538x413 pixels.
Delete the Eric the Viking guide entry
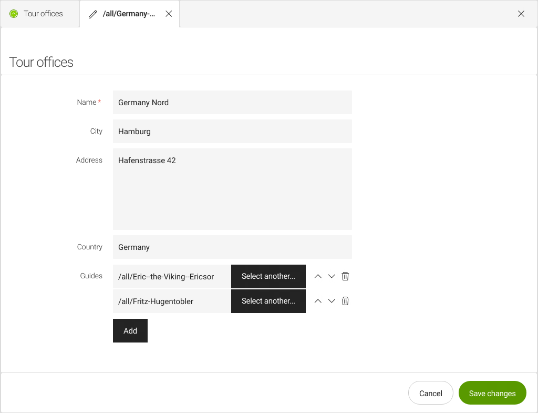click(x=345, y=276)
